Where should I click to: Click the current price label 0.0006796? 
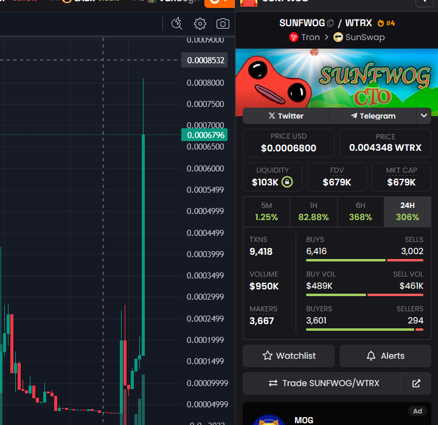coord(204,135)
